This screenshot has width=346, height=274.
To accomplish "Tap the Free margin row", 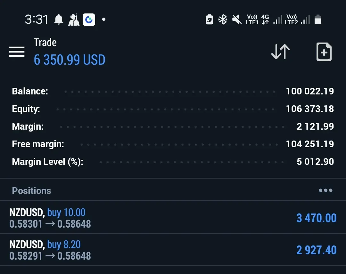I will (173, 144).
